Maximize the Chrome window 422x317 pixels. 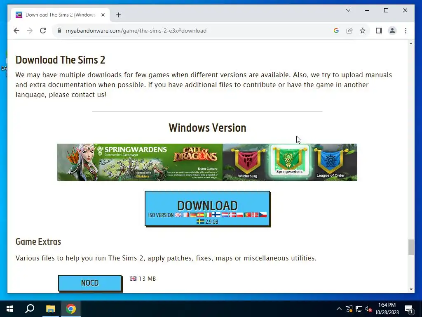pyautogui.click(x=386, y=10)
